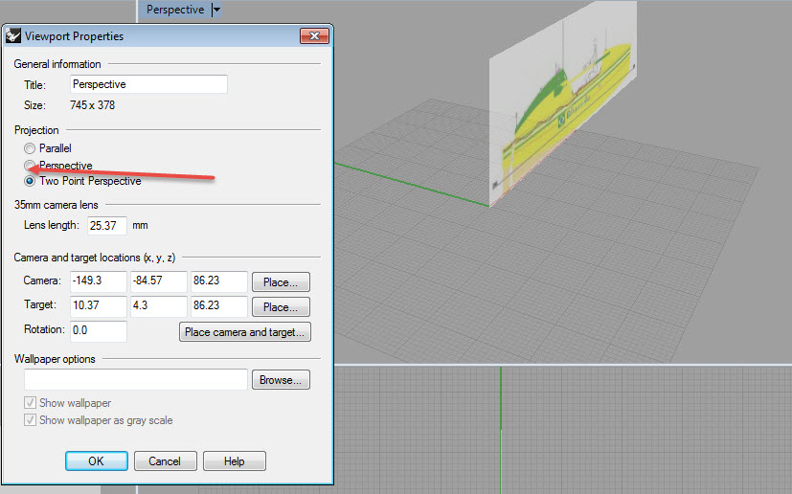This screenshot has width=792, height=494.
Task: Click the Camera X coordinate field
Action: click(99, 281)
